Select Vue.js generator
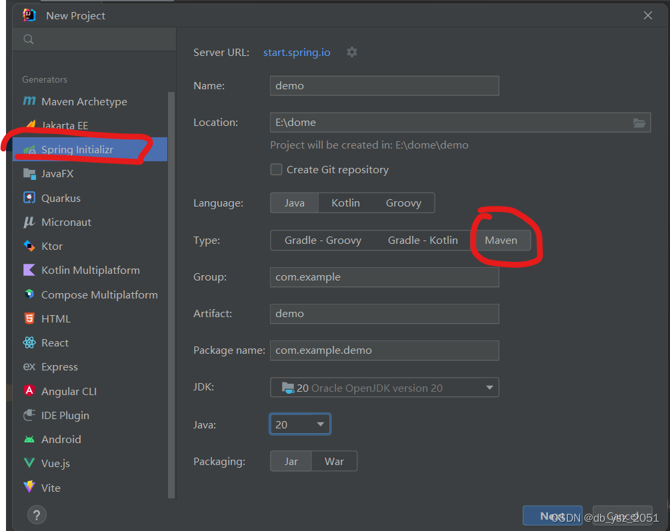Image resolution: width=670 pixels, height=531 pixels. [90, 463]
